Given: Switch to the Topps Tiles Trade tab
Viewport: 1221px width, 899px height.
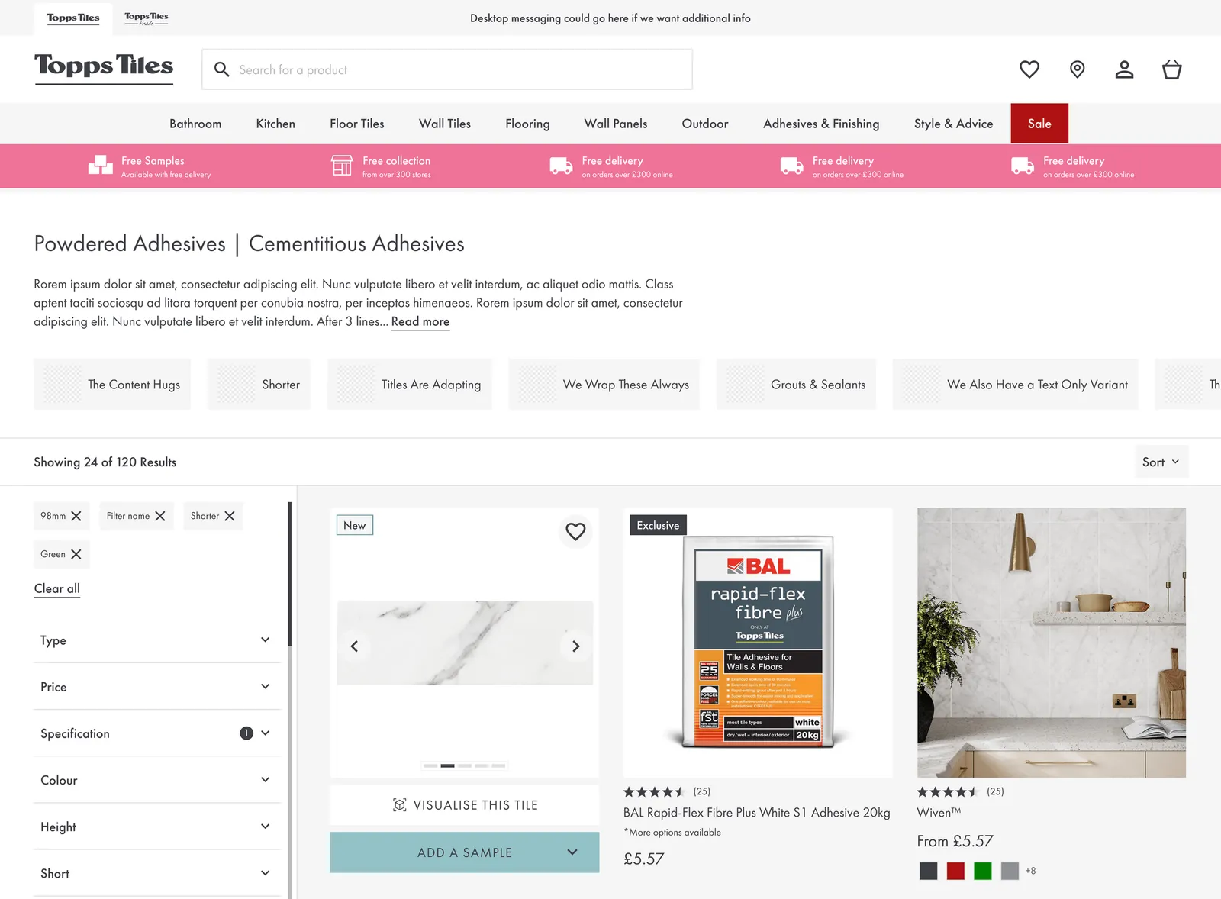Looking at the screenshot, I should click(147, 18).
